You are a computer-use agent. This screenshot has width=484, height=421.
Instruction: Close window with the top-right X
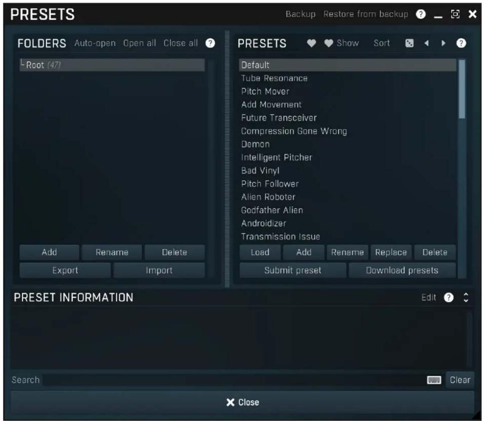[473, 14]
